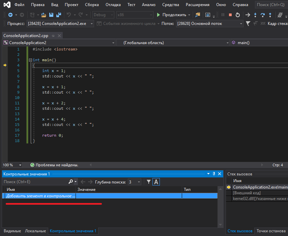Open the x86 platform dropdown
Image resolution: width=288 pixels, height=236 pixels.
point(134,15)
